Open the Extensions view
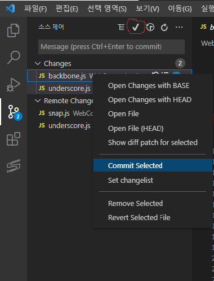 (14, 139)
